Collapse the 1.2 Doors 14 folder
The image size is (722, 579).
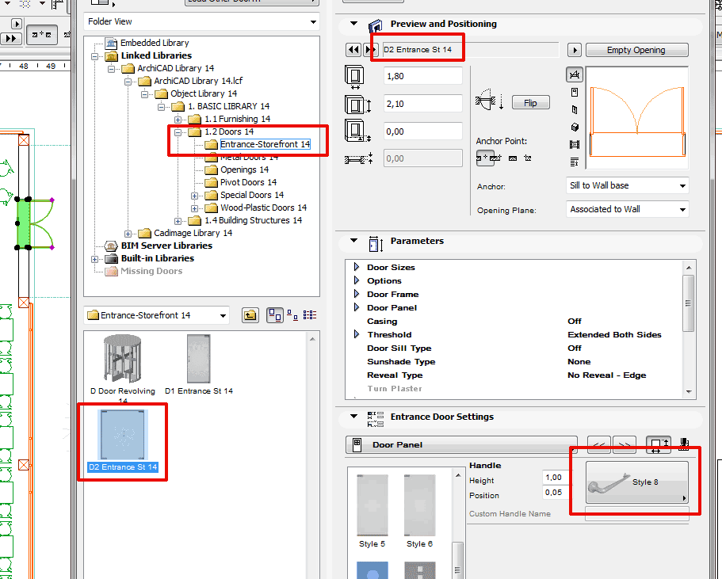coord(178,132)
